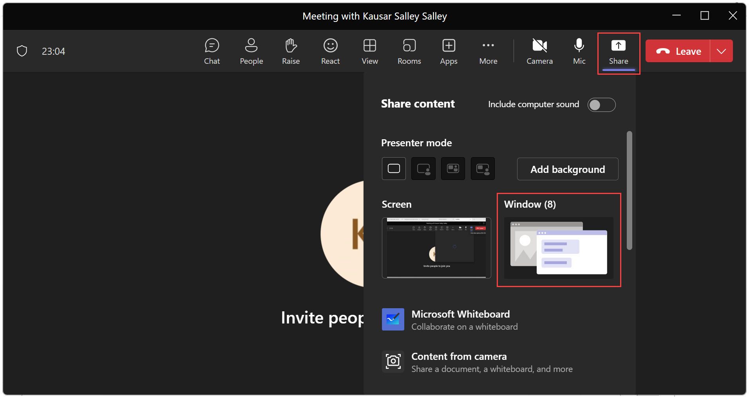Select the Content only presenter mode
This screenshot has height=397, width=749.
click(393, 168)
